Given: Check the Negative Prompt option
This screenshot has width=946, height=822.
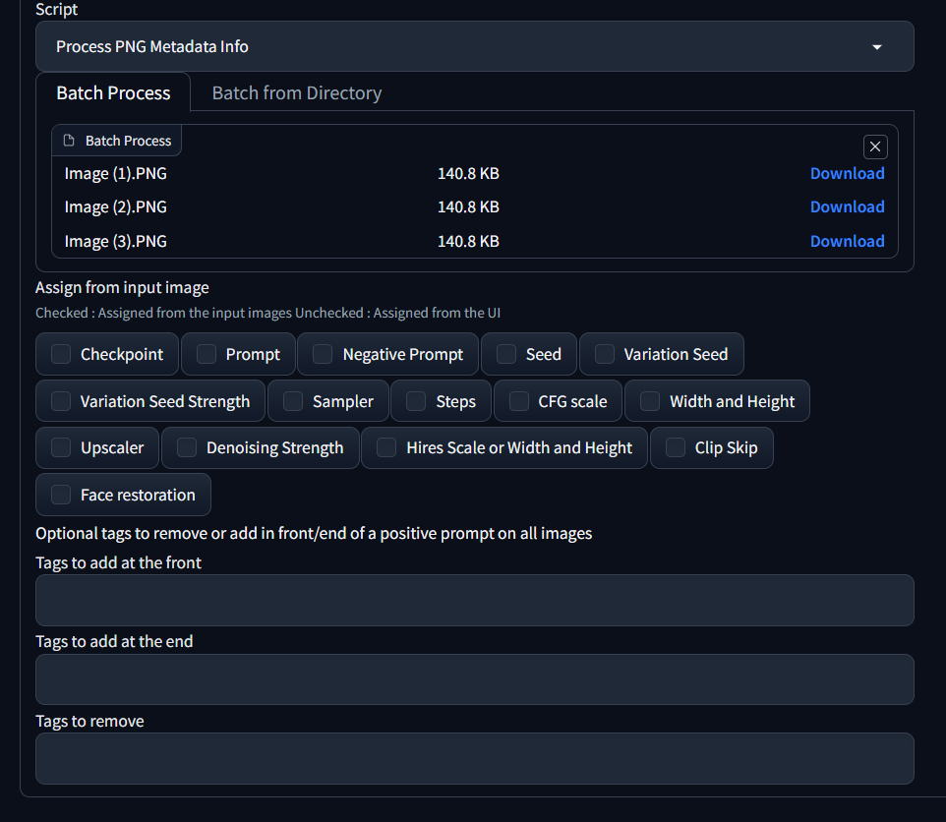Looking at the screenshot, I should coord(323,354).
